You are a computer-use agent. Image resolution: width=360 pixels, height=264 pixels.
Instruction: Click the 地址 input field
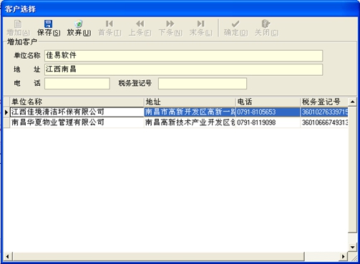pos(183,69)
